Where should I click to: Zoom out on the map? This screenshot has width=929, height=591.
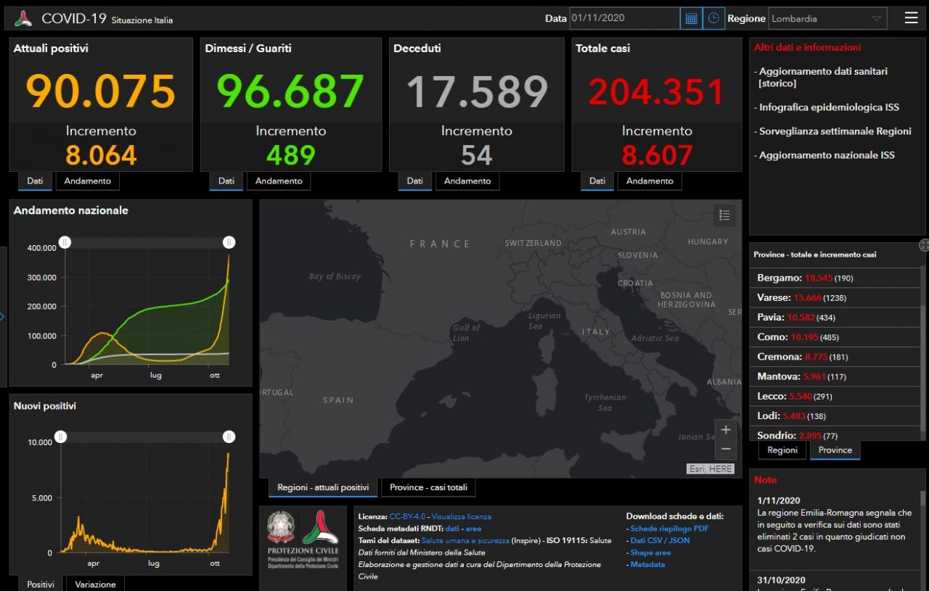[x=725, y=450]
